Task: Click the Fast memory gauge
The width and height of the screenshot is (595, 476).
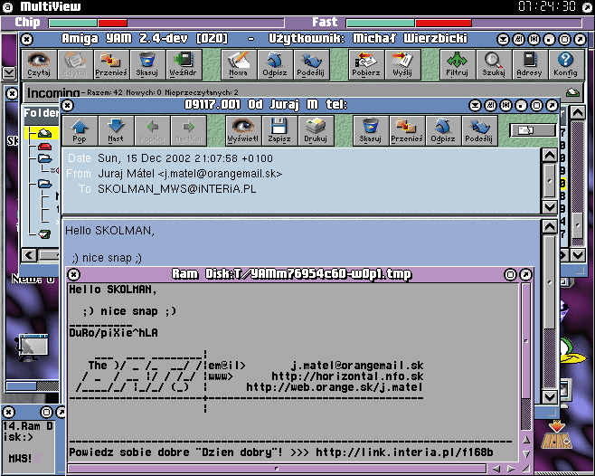Action: [464, 23]
